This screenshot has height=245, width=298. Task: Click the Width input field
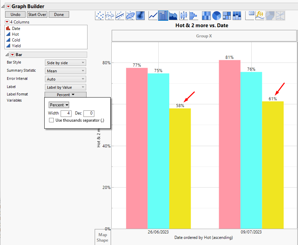click(x=66, y=113)
